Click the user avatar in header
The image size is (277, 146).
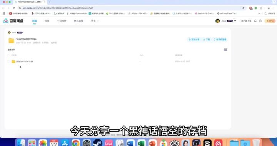pos(217,21)
